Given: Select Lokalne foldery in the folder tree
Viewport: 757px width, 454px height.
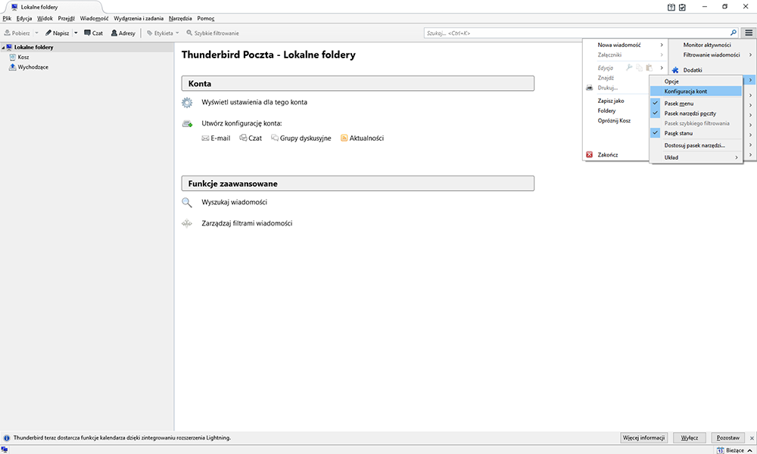Looking at the screenshot, I should point(34,47).
